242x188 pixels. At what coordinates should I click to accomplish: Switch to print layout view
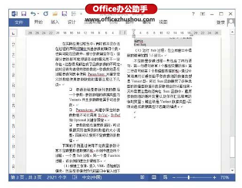(154, 177)
